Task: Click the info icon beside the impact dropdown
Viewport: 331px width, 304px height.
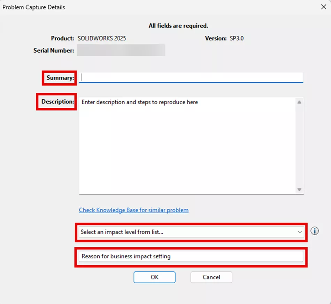Action: pyautogui.click(x=314, y=231)
